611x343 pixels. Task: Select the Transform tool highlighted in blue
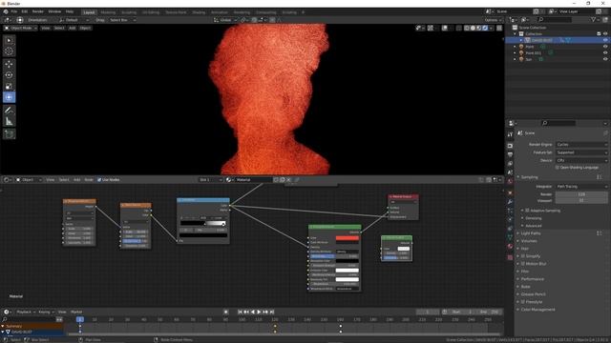[x=9, y=97]
